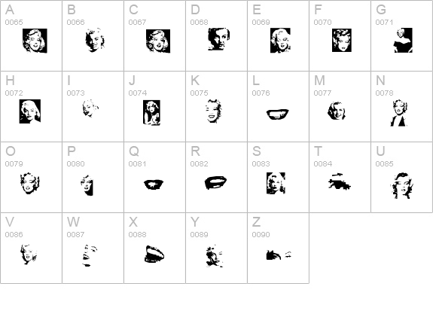Image resolution: width=433 pixels, height=317 pixels.
Task: Choose the portrait glyph under H 0072
Action: (x=30, y=111)
